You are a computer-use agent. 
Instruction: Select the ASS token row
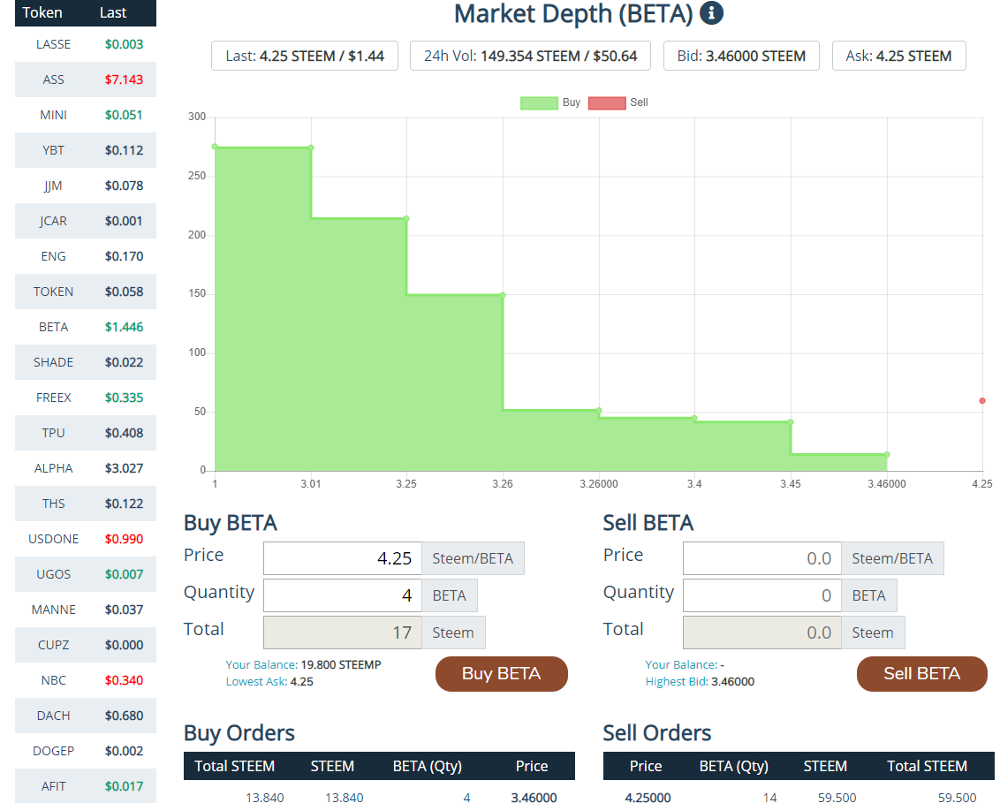(x=86, y=80)
